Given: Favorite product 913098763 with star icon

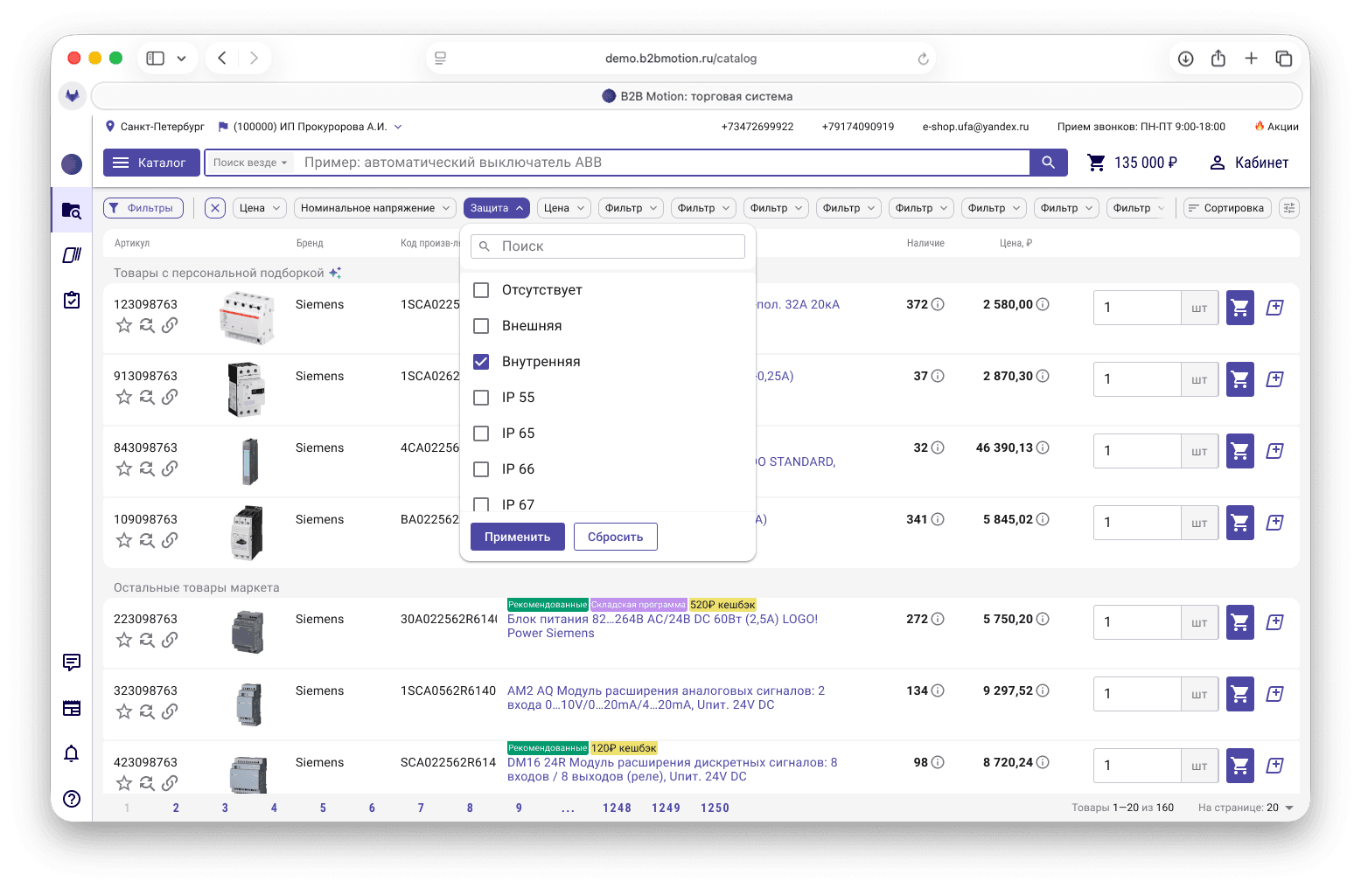Looking at the screenshot, I should (x=124, y=397).
